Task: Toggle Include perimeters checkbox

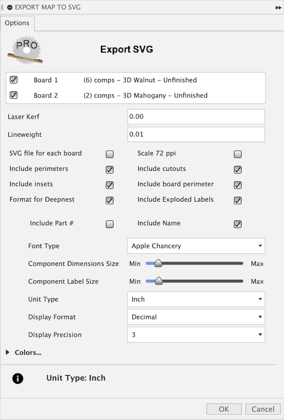Action: point(110,170)
